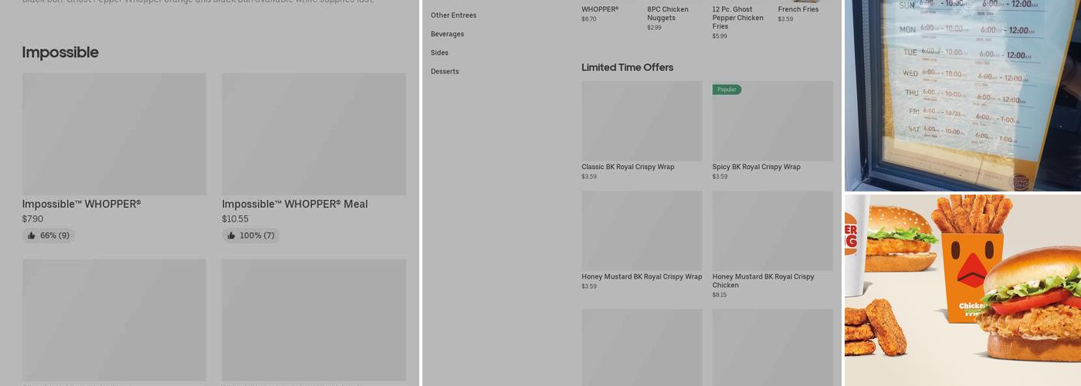Click the green Popular badge

727,90
